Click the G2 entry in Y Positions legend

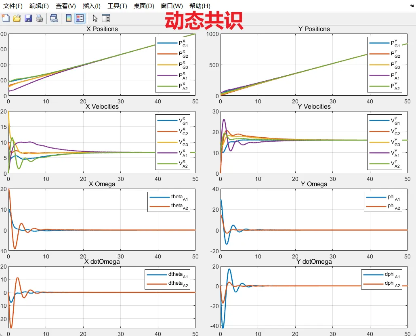(384, 54)
